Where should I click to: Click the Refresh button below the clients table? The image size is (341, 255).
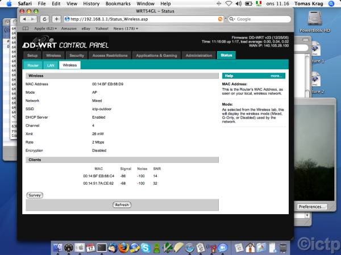coord(122,204)
